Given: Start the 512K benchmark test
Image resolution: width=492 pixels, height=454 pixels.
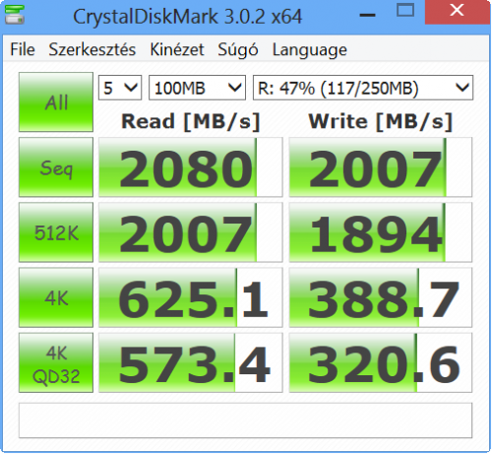Looking at the screenshot, I should (x=56, y=232).
